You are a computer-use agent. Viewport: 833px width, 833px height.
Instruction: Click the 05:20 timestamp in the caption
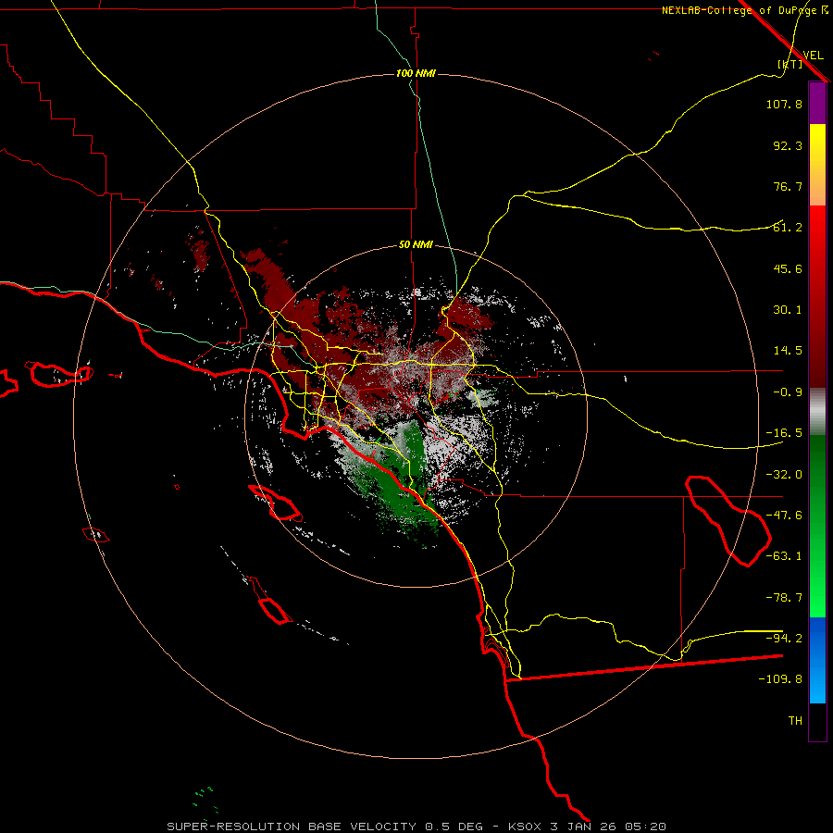click(x=645, y=827)
